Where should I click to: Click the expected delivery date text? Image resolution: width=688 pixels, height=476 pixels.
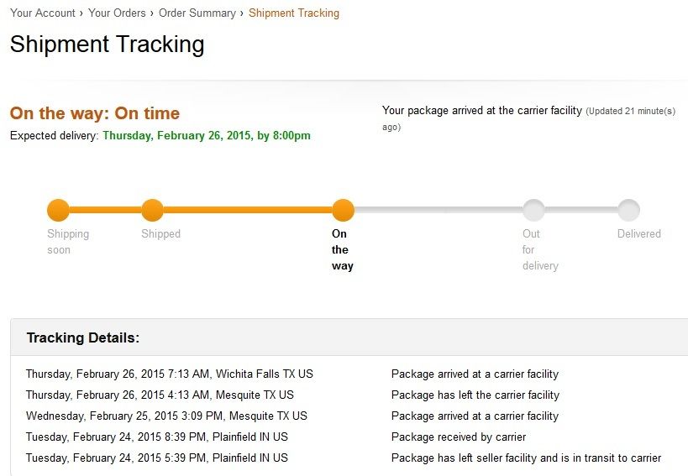click(207, 136)
